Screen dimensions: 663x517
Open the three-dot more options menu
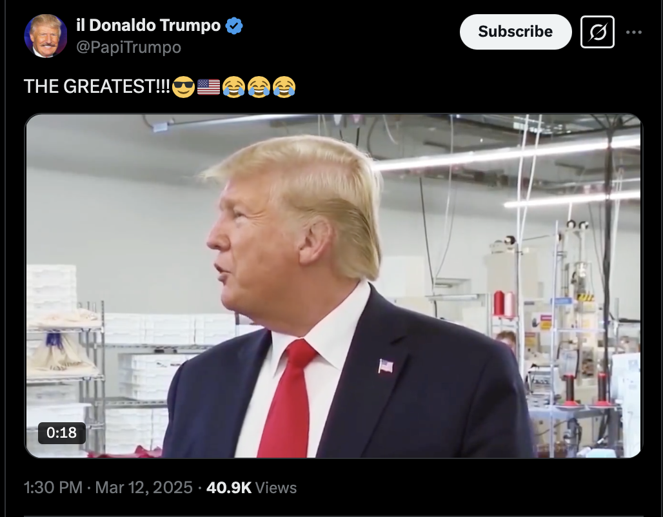633,32
